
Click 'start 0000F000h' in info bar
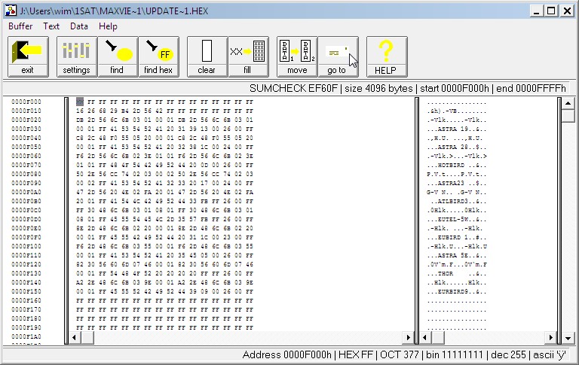coord(455,89)
